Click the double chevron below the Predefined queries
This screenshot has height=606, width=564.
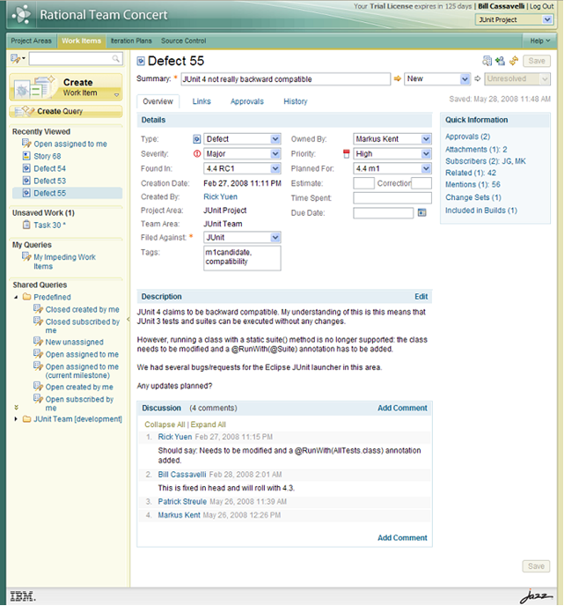[16, 407]
